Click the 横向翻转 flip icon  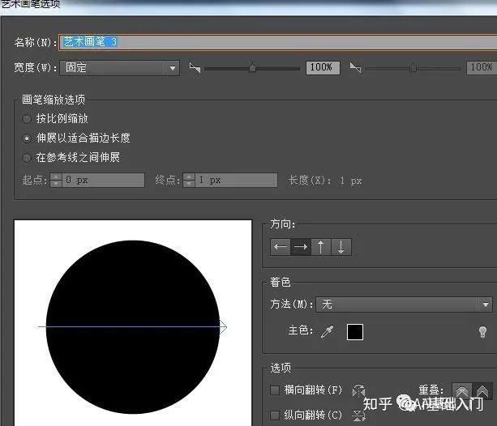click(359, 390)
